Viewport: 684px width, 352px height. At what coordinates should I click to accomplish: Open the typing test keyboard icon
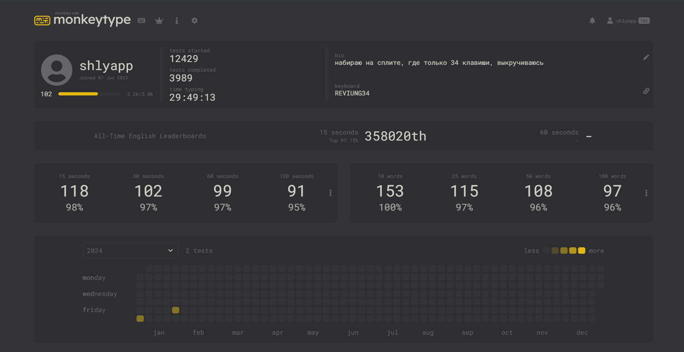(141, 21)
